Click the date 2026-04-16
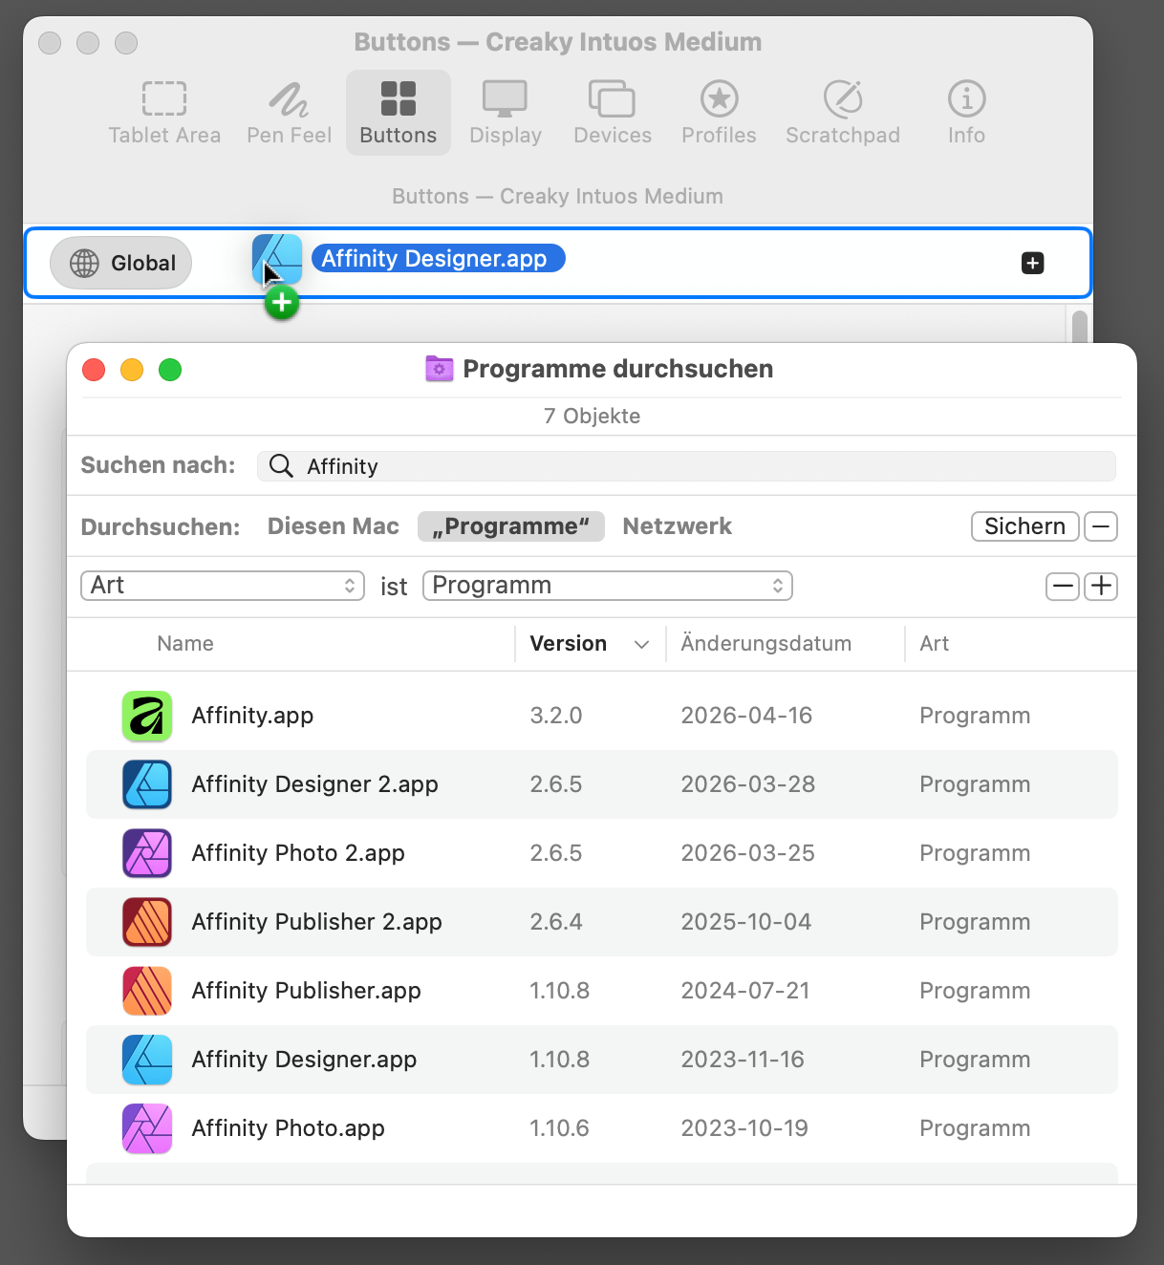The image size is (1164, 1265). tap(746, 716)
